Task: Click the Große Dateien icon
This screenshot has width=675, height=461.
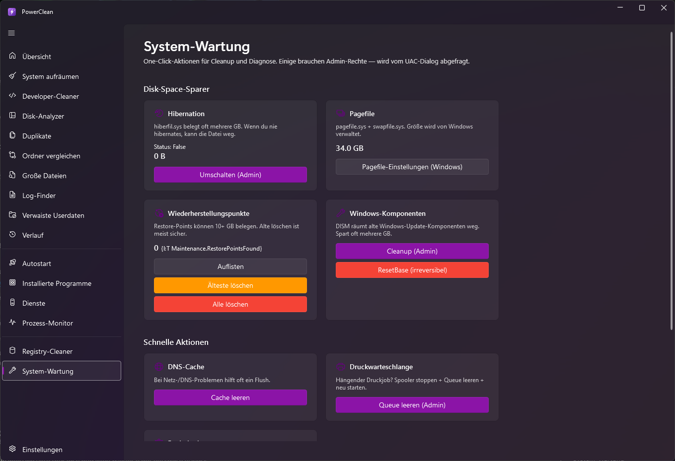Action: pos(12,175)
